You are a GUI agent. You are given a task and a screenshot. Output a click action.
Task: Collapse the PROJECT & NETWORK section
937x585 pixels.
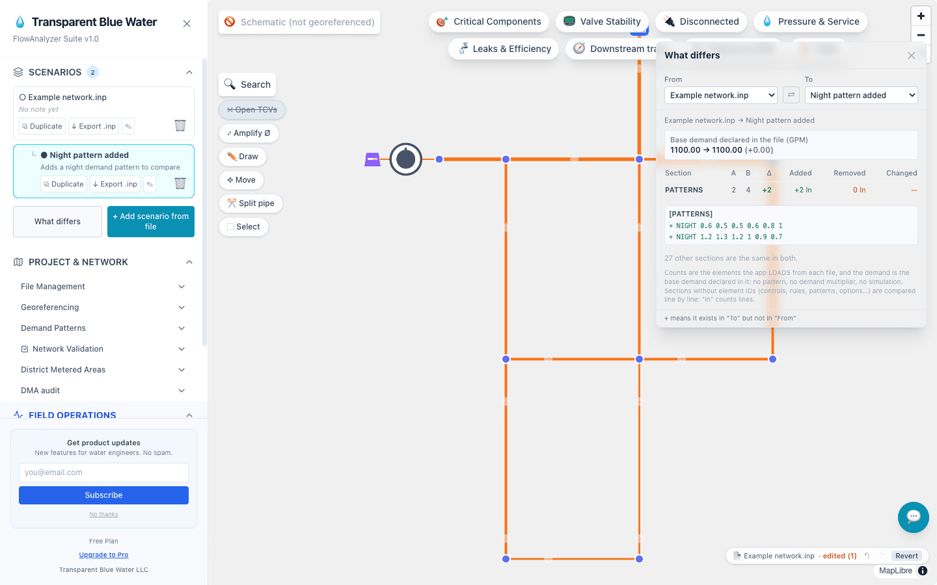[x=189, y=262]
